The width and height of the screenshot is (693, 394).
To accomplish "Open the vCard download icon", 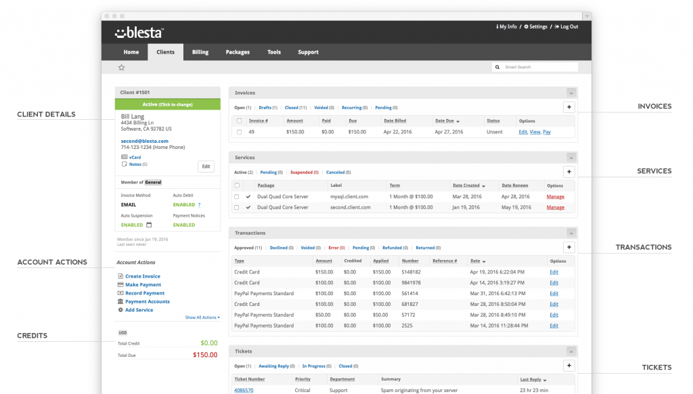I will pyautogui.click(x=124, y=157).
